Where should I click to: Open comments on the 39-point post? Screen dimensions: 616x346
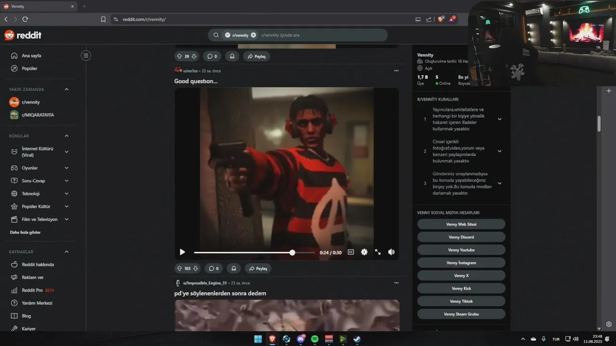212,56
